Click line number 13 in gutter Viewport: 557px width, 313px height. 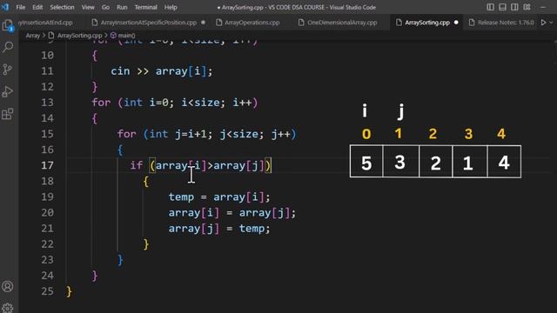pos(47,103)
